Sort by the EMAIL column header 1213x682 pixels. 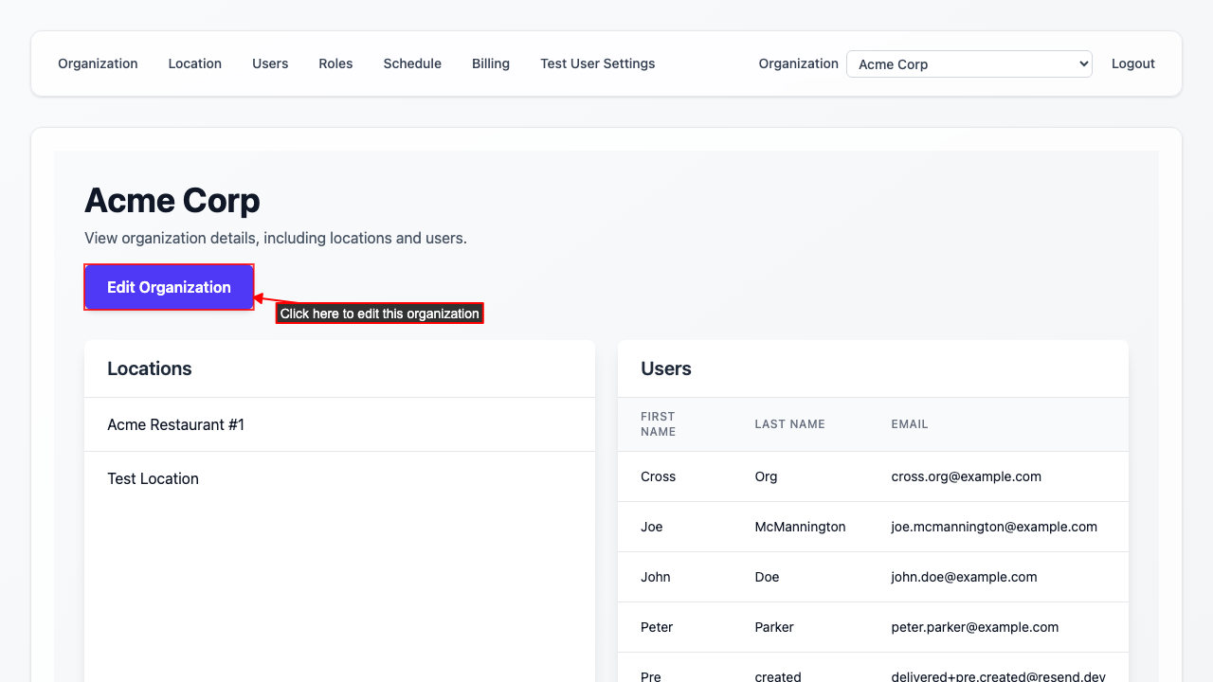[909, 423]
